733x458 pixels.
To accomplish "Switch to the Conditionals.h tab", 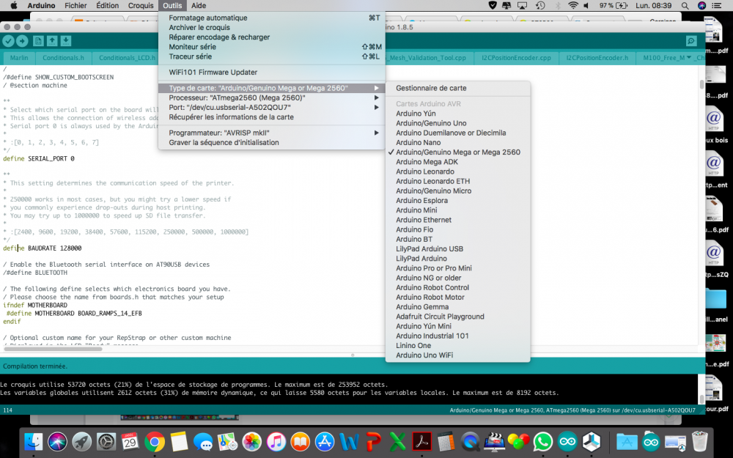I will (x=63, y=58).
